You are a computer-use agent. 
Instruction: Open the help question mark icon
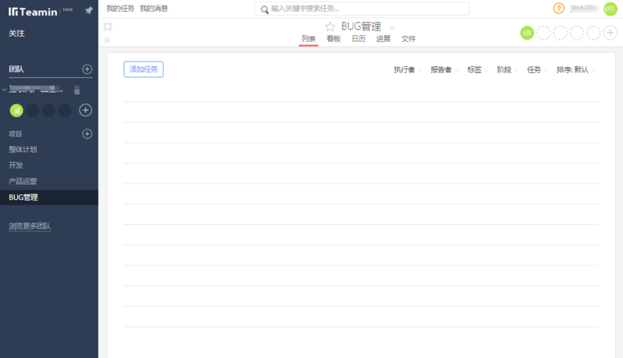tap(558, 9)
